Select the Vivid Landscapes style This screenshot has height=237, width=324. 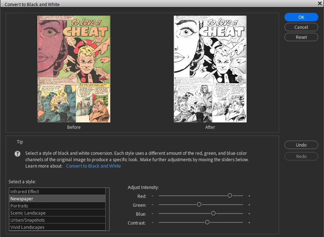tap(57, 227)
